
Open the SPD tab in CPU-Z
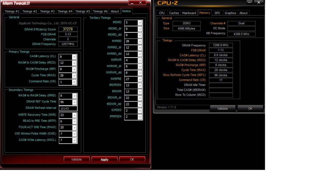217,13
